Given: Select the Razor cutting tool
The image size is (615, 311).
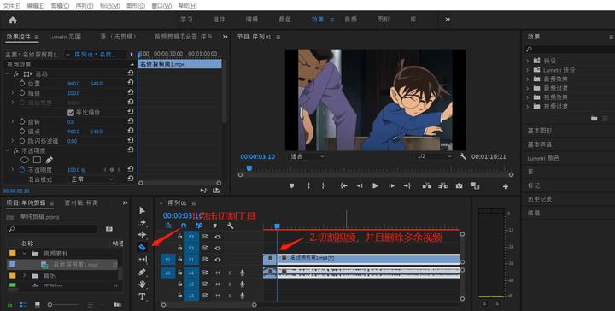Looking at the screenshot, I should coord(142,247).
